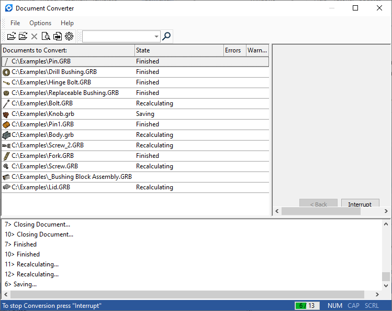
Task: Click the Drill Bushing.GRB ring icon
Action: (x=6, y=72)
